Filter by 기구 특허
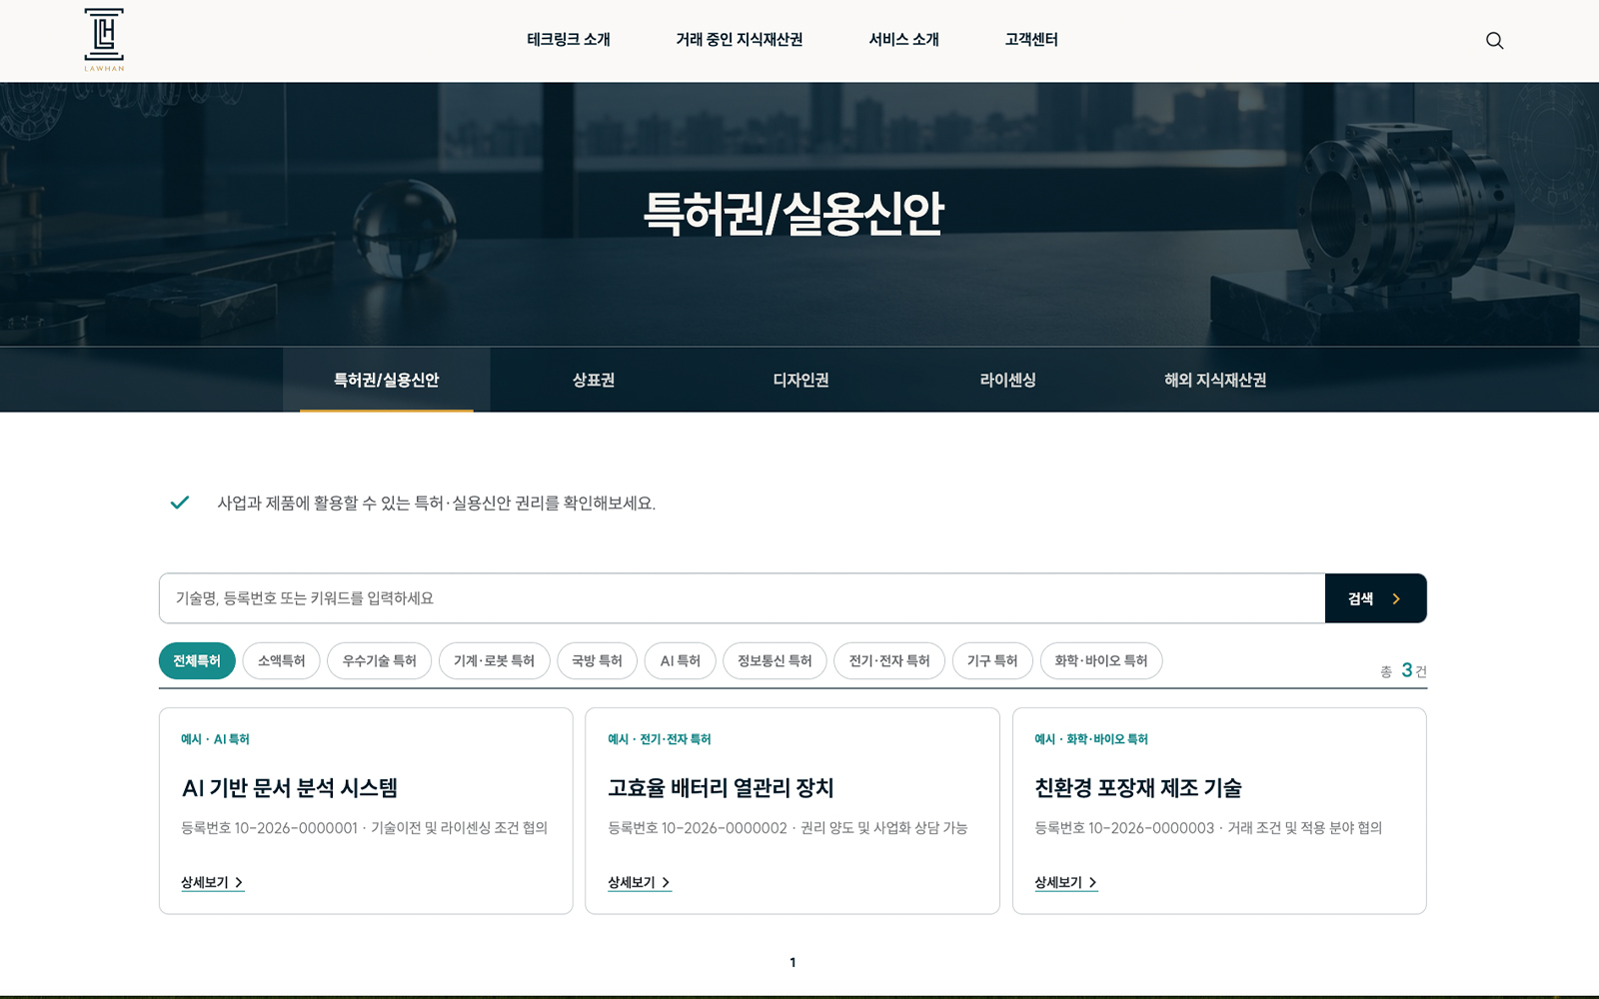 [x=992, y=661]
